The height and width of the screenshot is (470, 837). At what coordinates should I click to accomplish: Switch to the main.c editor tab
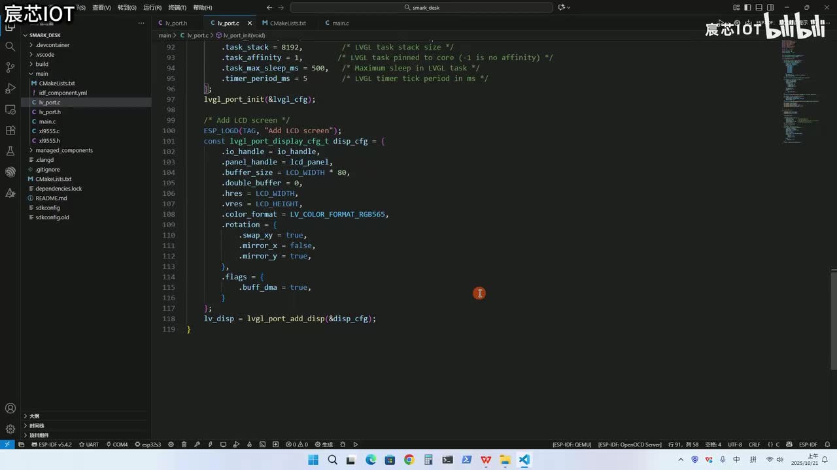pos(341,23)
